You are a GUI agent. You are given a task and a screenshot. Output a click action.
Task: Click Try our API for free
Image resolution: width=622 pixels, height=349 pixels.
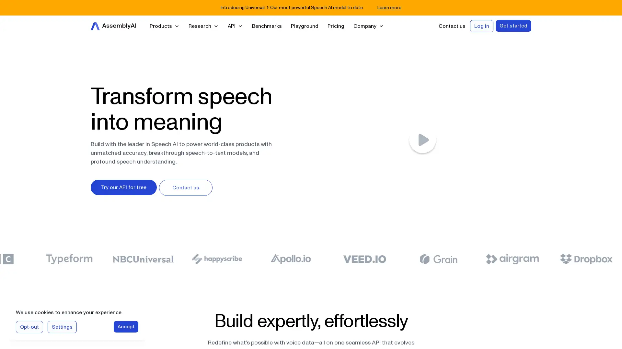click(123, 187)
